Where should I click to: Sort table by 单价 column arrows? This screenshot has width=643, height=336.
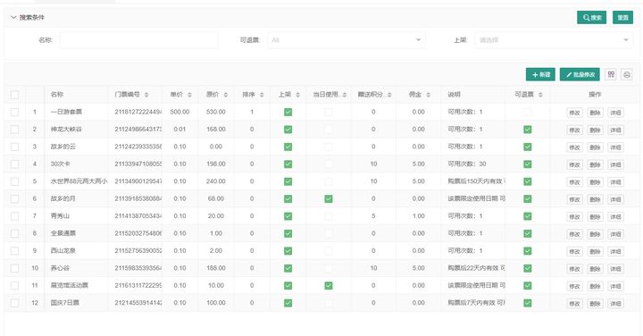click(x=189, y=95)
